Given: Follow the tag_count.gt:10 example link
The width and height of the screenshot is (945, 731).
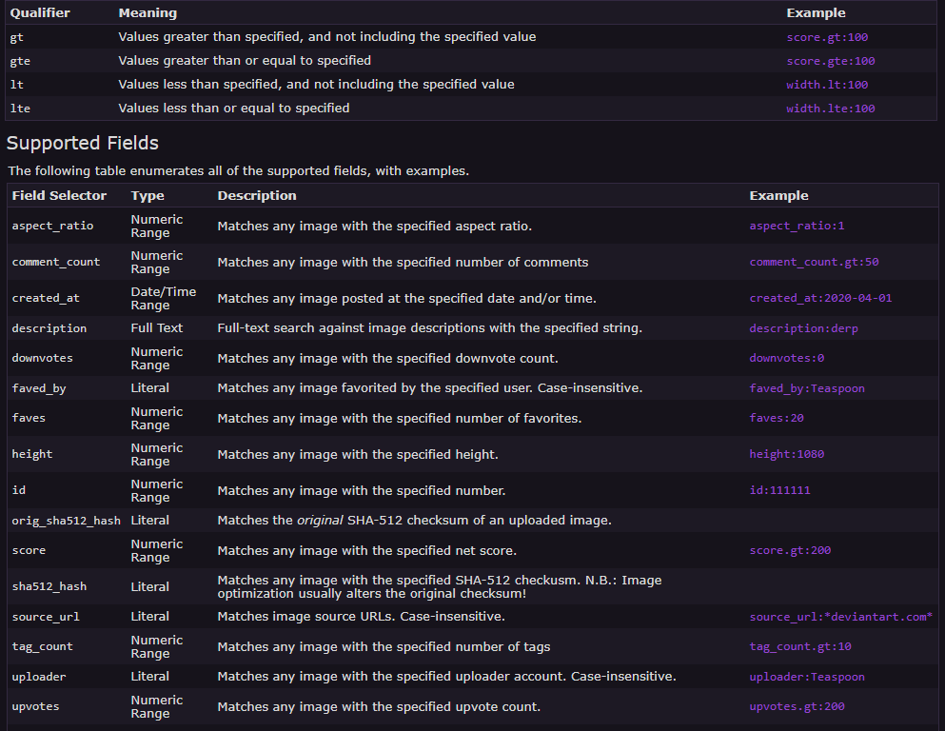Looking at the screenshot, I should (x=800, y=647).
